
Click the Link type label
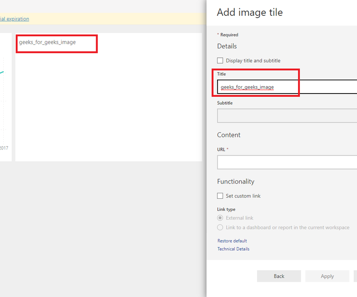[226, 209]
